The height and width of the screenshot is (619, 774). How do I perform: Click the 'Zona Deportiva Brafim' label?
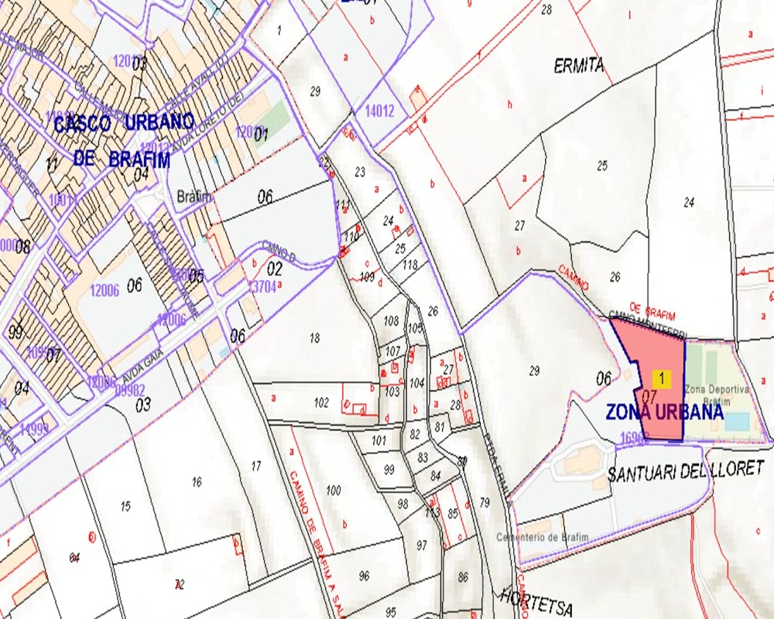tap(716, 395)
